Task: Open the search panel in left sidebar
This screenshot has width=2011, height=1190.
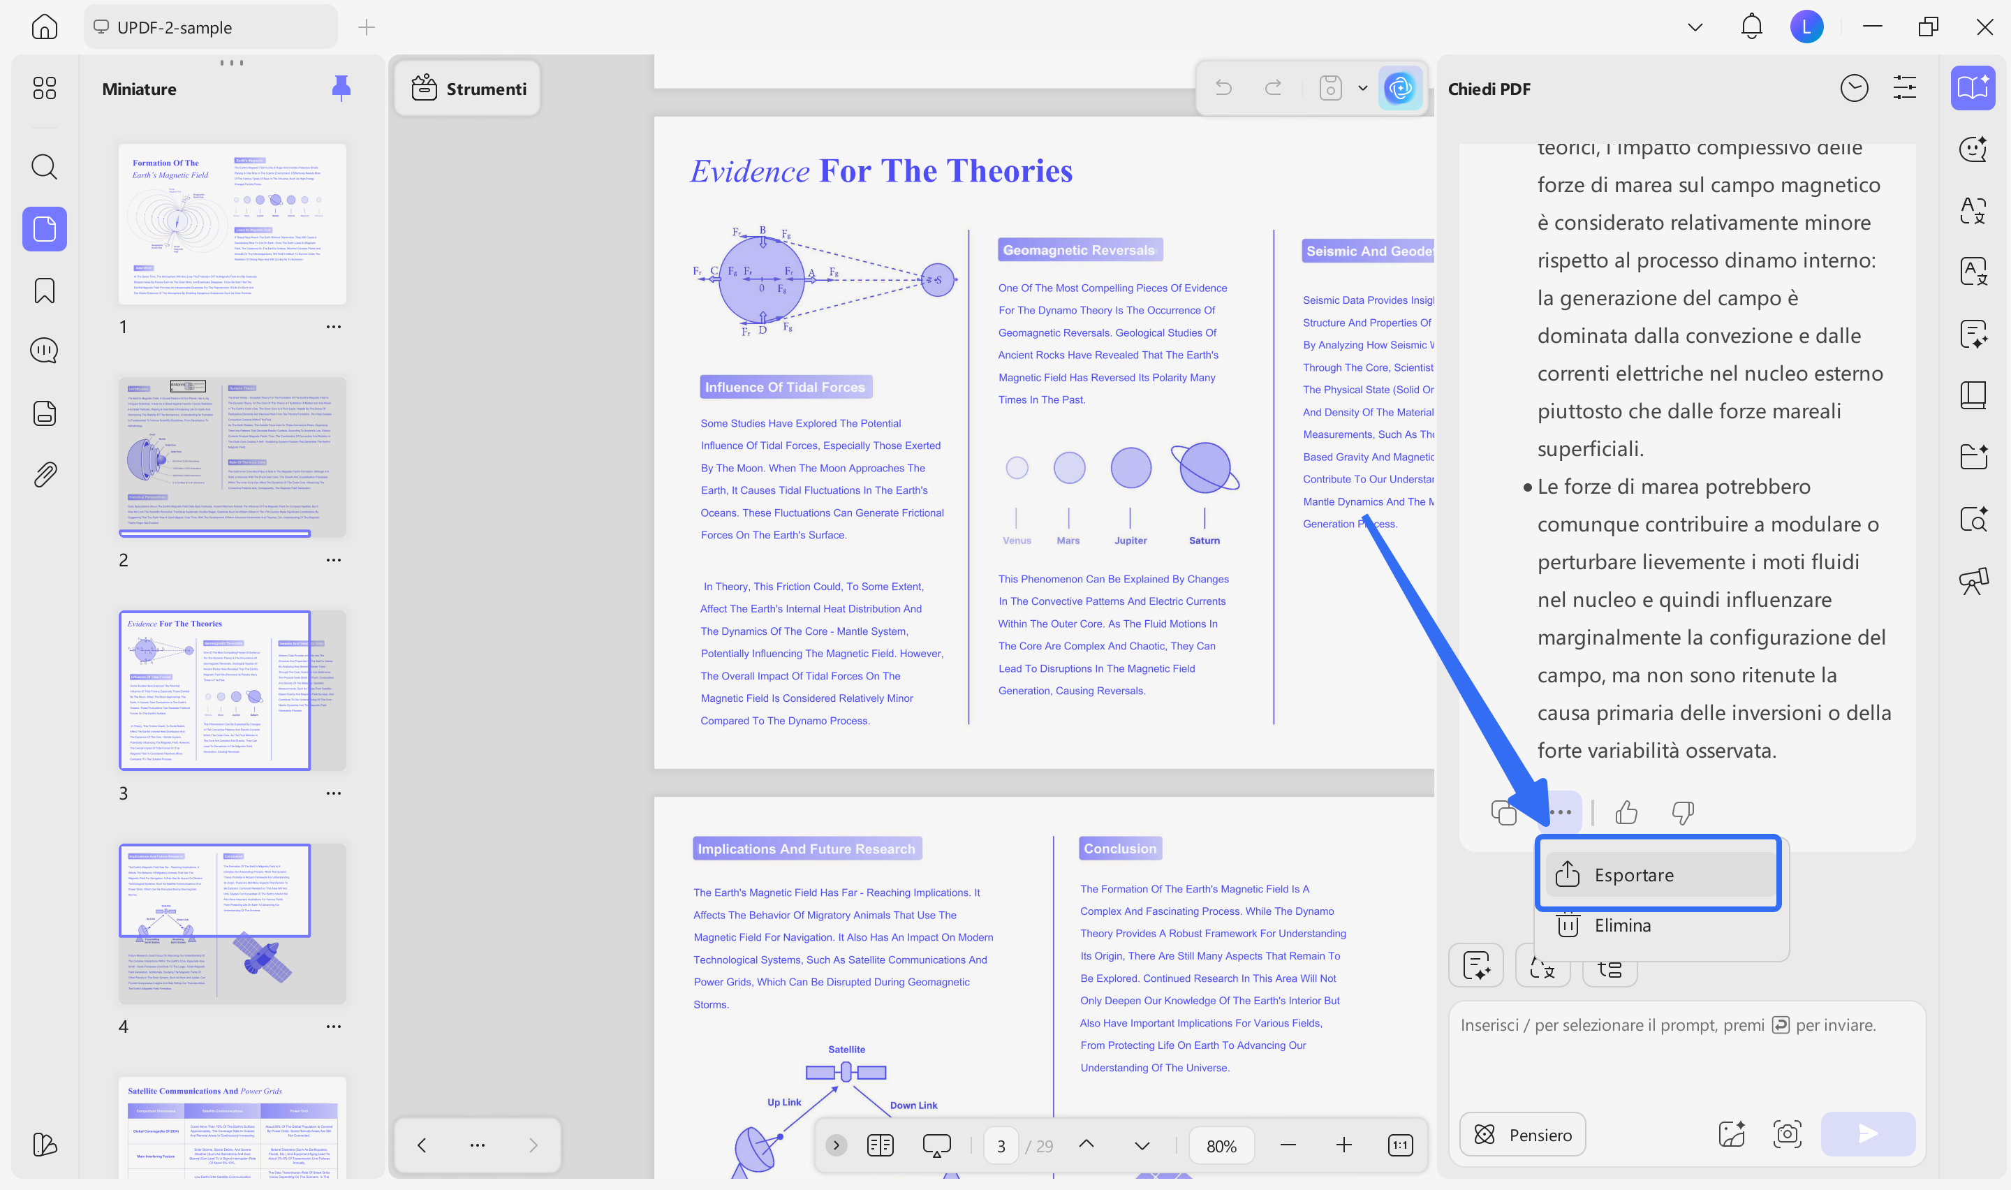Action: pyautogui.click(x=44, y=167)
